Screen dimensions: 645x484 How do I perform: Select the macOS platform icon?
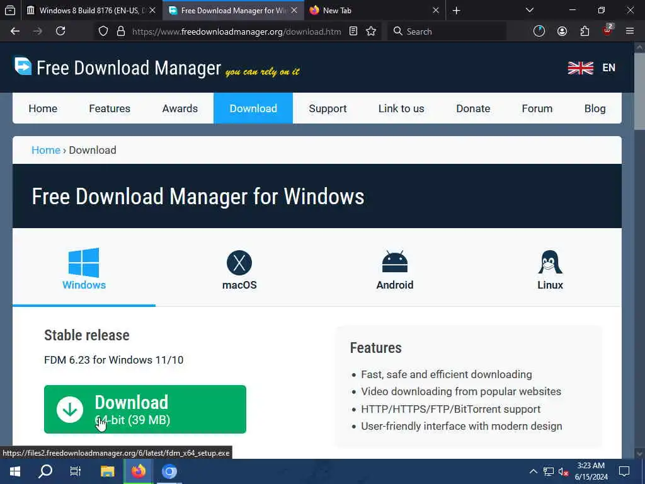[x=239, y=263]
